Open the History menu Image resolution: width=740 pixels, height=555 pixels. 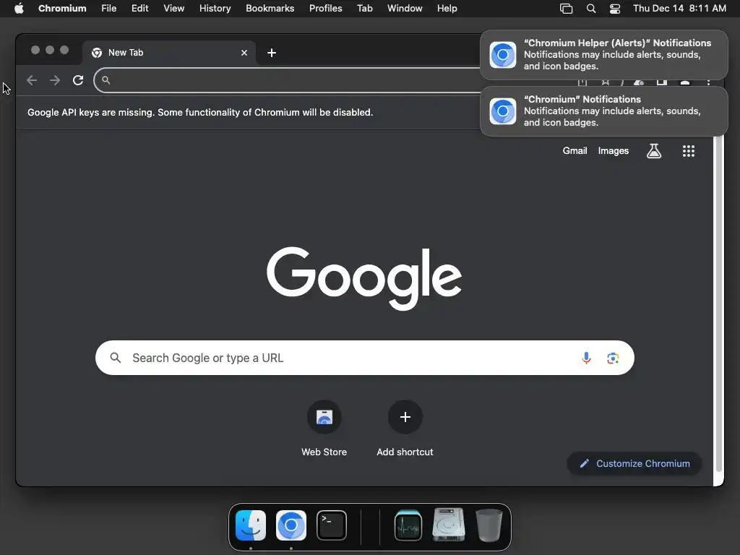coord(215,9)
